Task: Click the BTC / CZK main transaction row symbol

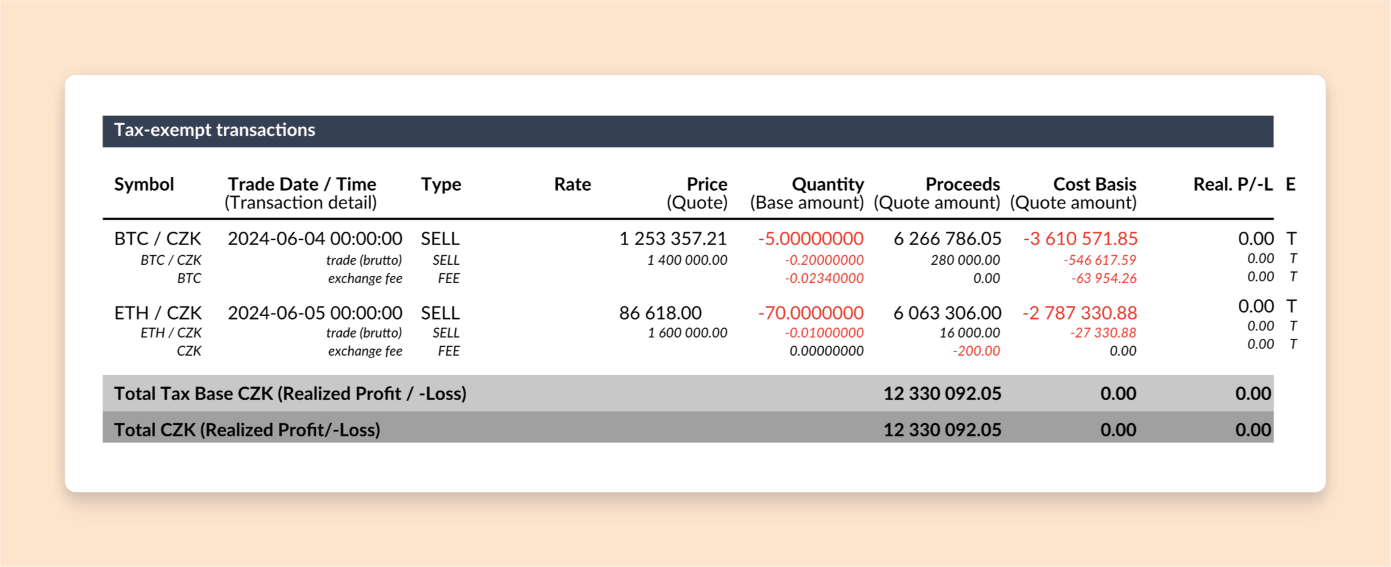Action: pyautogui.click(x=158, y=239)
